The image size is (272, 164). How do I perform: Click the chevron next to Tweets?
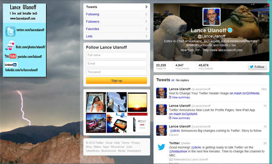(x=146, y=7)
